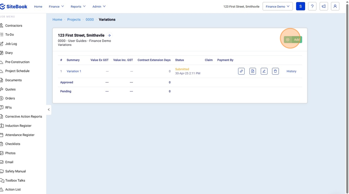349x194 pixels.
Task: Open the Variation 1 link
Action: tap(74, 71)
